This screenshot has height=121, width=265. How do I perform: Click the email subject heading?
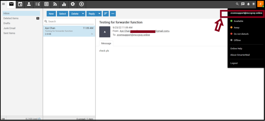(x=121, y=22)
